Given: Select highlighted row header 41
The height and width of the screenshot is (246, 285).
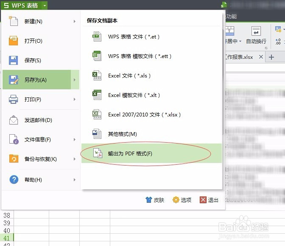Looking at the screenshot, I should [7, 238].
